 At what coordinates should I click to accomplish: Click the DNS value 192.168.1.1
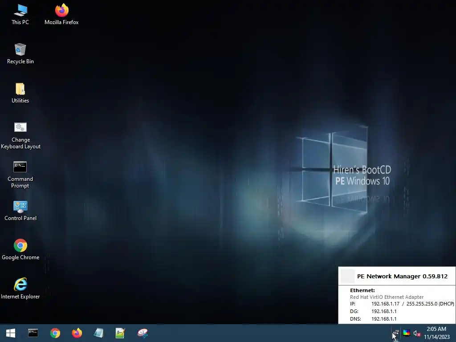pyautogui.click(x=383, y=319)
